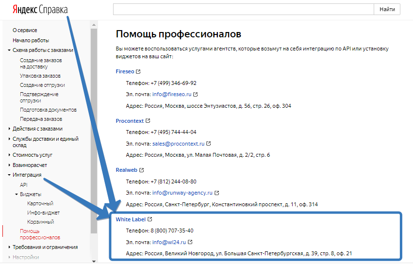Open the Подтверждение отгрузки page
Viewport: 413px width, 264px height.
coord(39,98)
